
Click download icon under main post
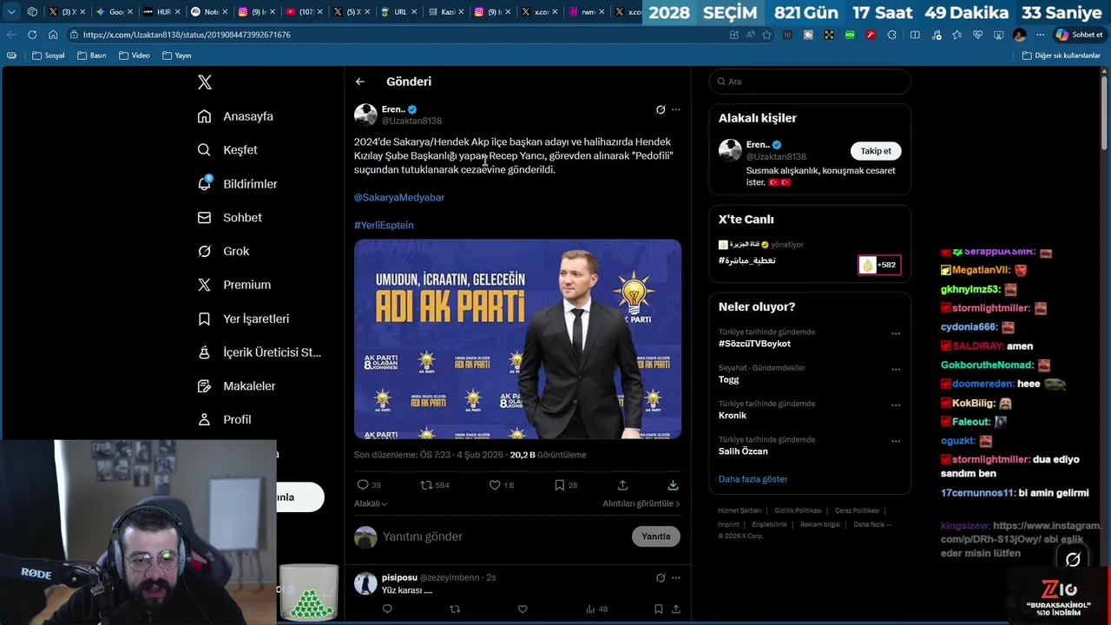(673, 485)
